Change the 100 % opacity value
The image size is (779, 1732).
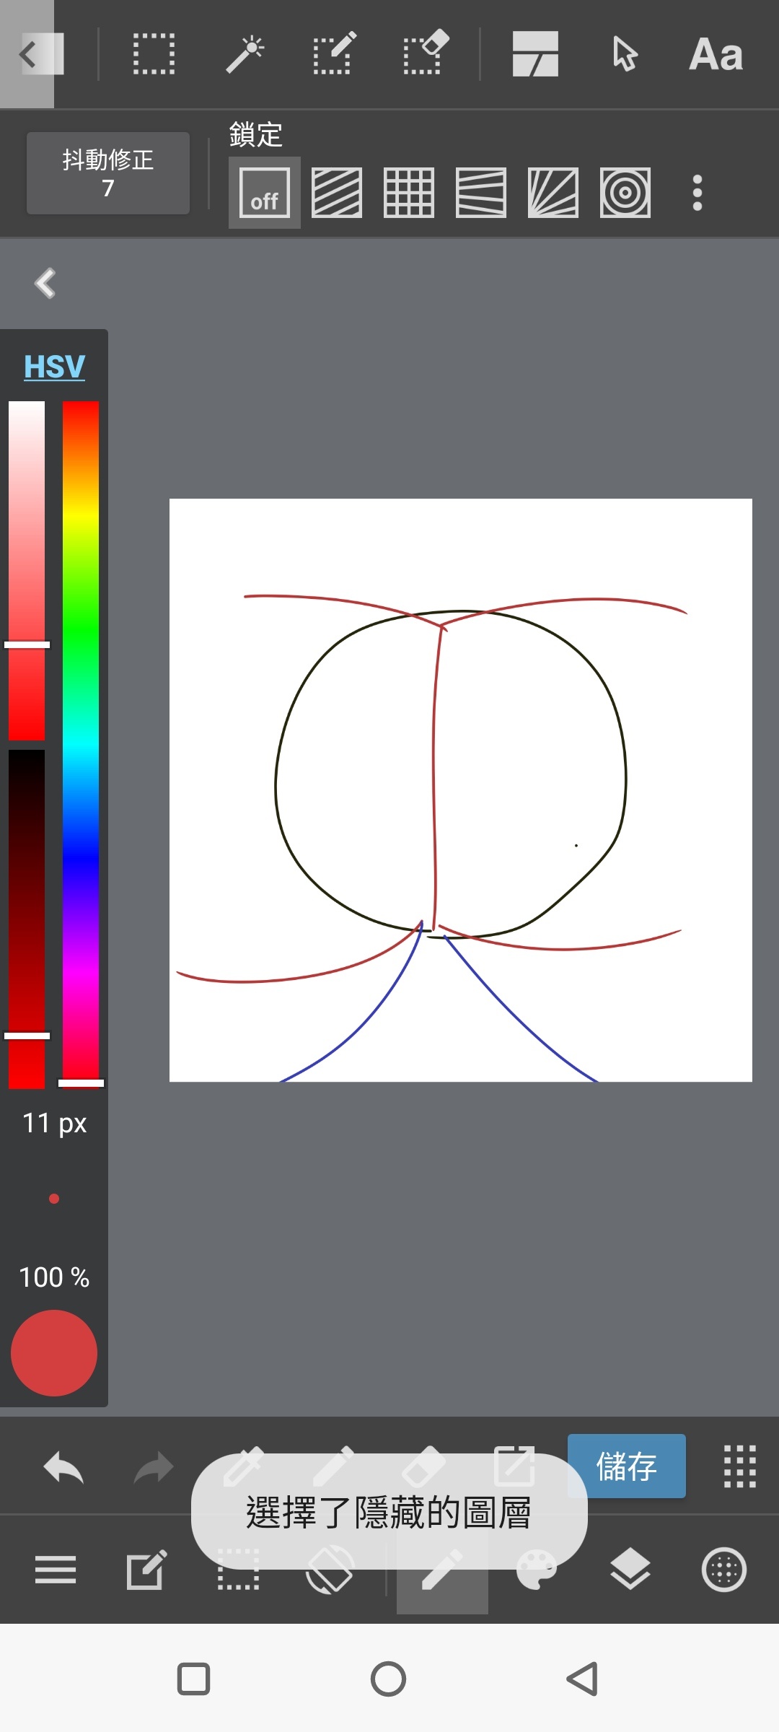[54, 1277]
